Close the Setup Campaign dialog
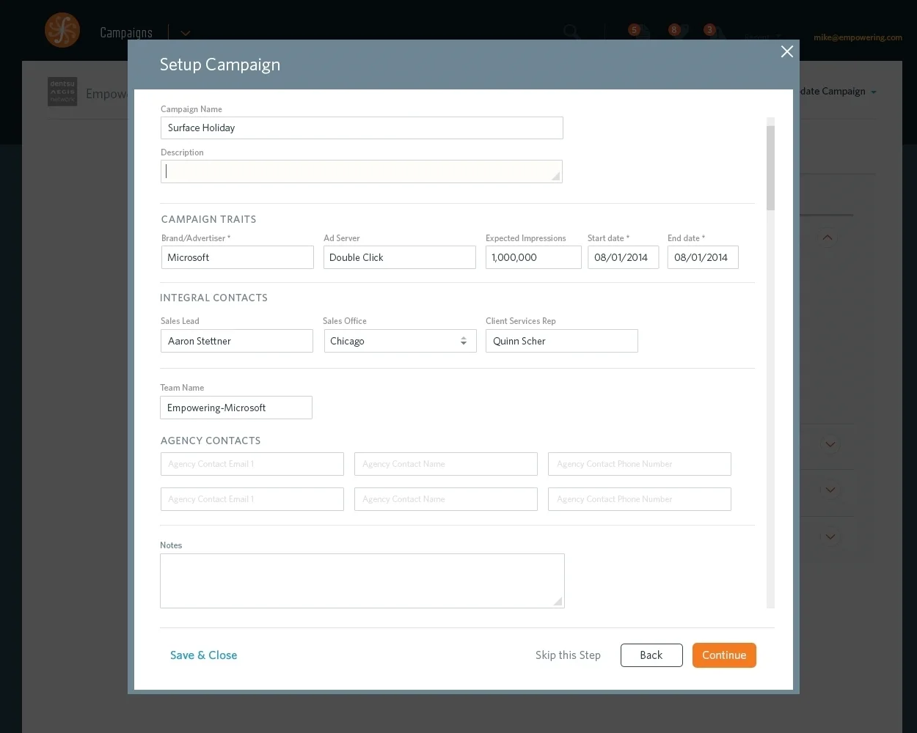This screenshot has height=733, width=917. [x=787, y=51]
